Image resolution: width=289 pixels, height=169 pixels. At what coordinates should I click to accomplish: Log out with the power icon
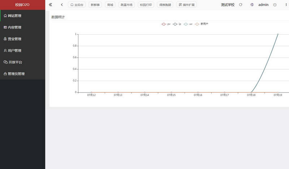pos(275,5)
